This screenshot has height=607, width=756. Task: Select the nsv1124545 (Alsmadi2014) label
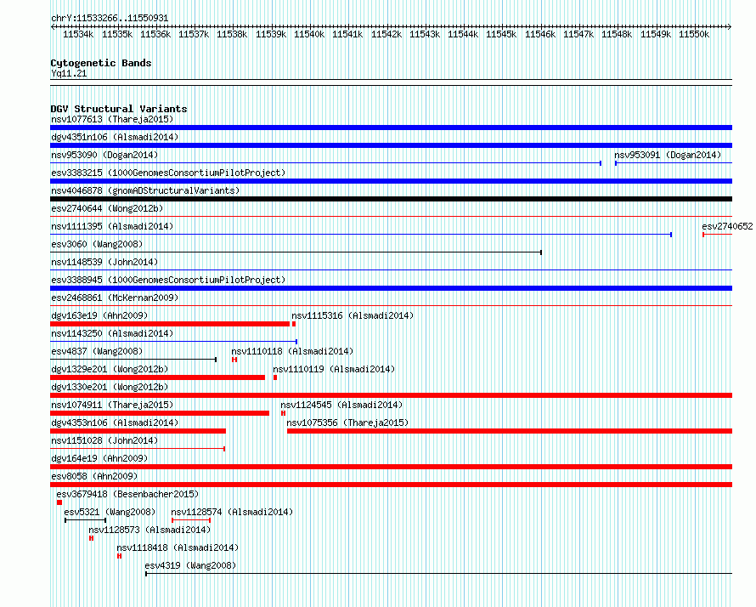tap(341, 405)
